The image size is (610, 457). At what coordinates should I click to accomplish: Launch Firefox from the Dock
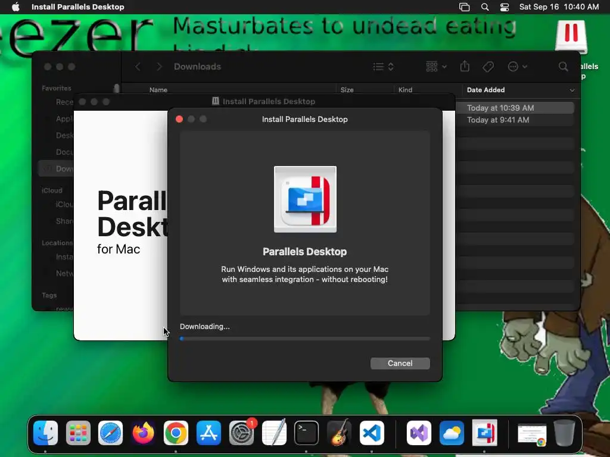point(143,433)
